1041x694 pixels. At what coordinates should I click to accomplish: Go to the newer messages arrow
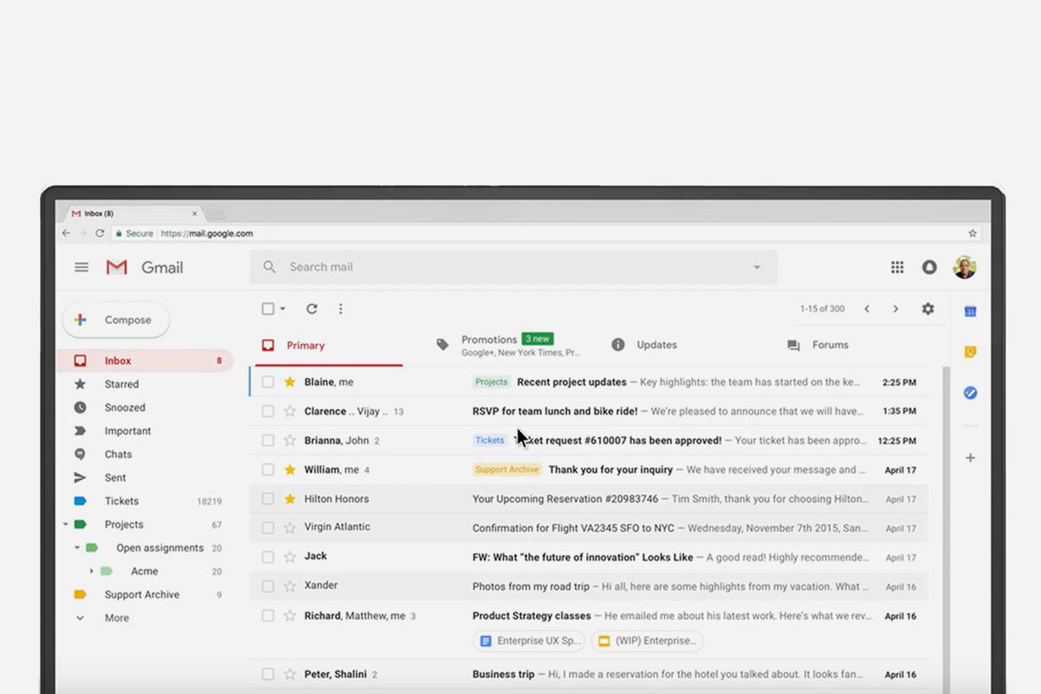(x=867, y=309)
